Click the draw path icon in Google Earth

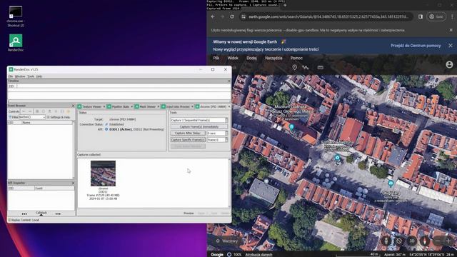[x=305, y=67]
